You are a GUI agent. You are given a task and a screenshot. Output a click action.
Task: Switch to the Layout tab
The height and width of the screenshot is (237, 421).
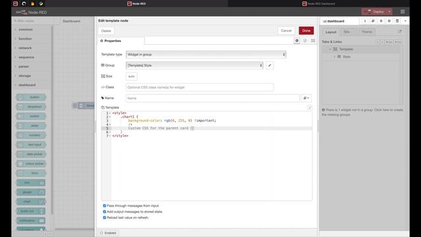pos(331,32)
